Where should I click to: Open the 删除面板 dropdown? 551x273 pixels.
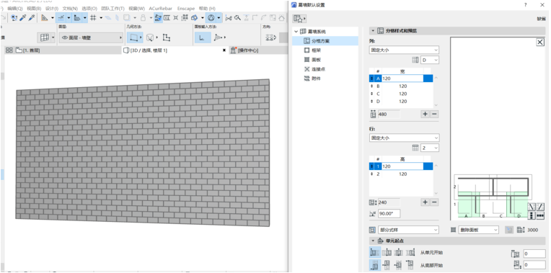coord(479,230)
